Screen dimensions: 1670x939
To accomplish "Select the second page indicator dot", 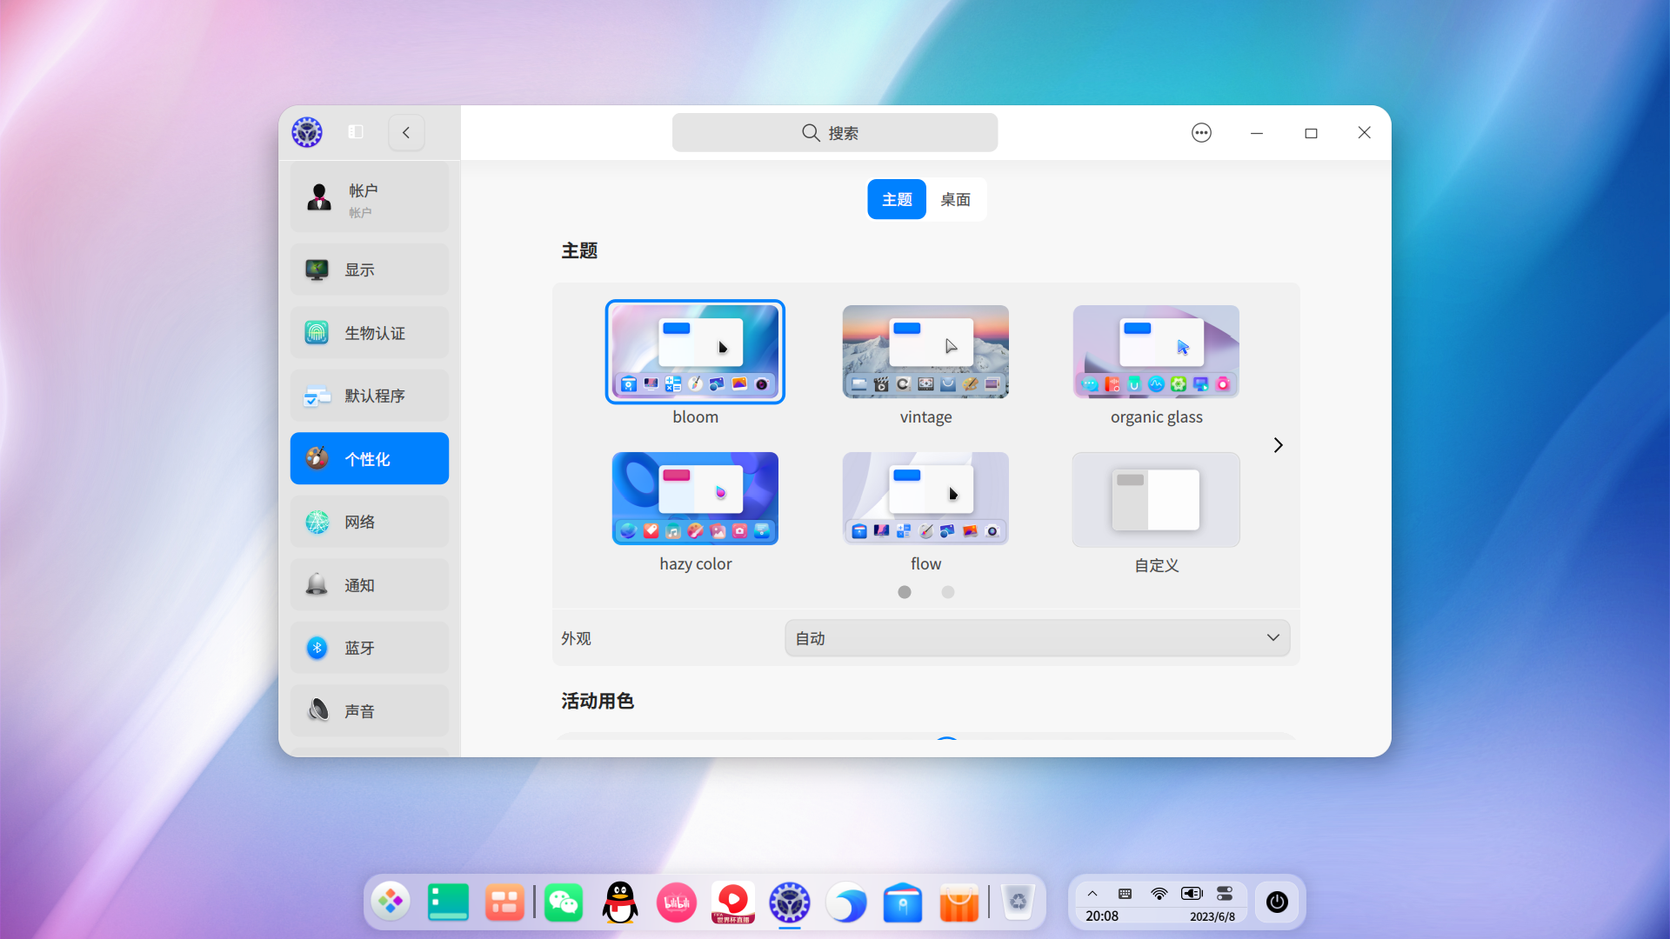I will (x=948, y=592).
